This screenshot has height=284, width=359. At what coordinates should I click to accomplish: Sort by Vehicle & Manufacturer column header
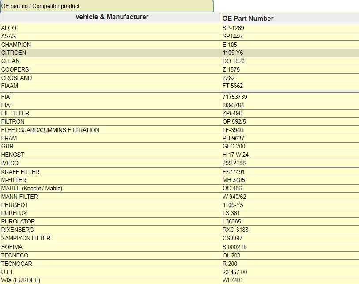(x=111, y=17)
